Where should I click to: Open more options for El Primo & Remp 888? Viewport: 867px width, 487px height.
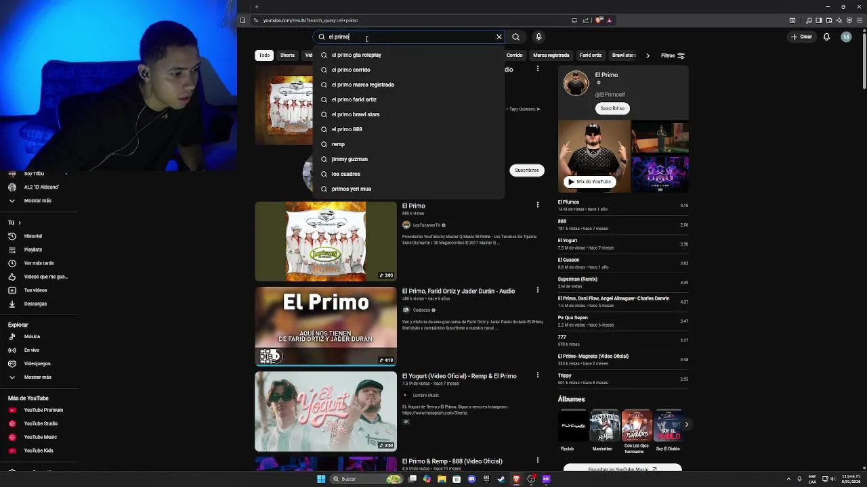[538, 461]
